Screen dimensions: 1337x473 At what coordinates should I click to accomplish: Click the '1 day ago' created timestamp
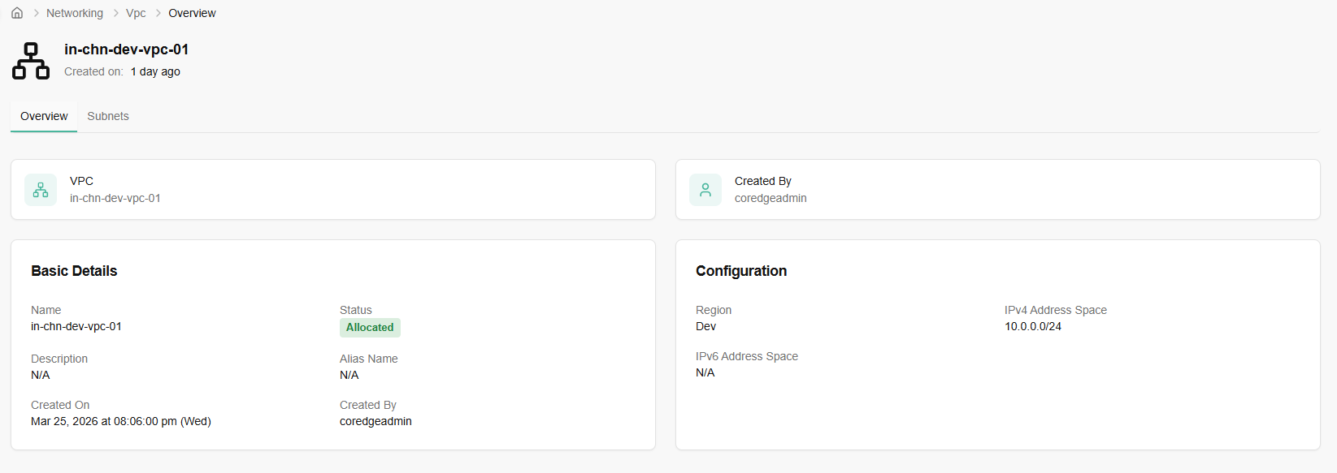[155, 71]
